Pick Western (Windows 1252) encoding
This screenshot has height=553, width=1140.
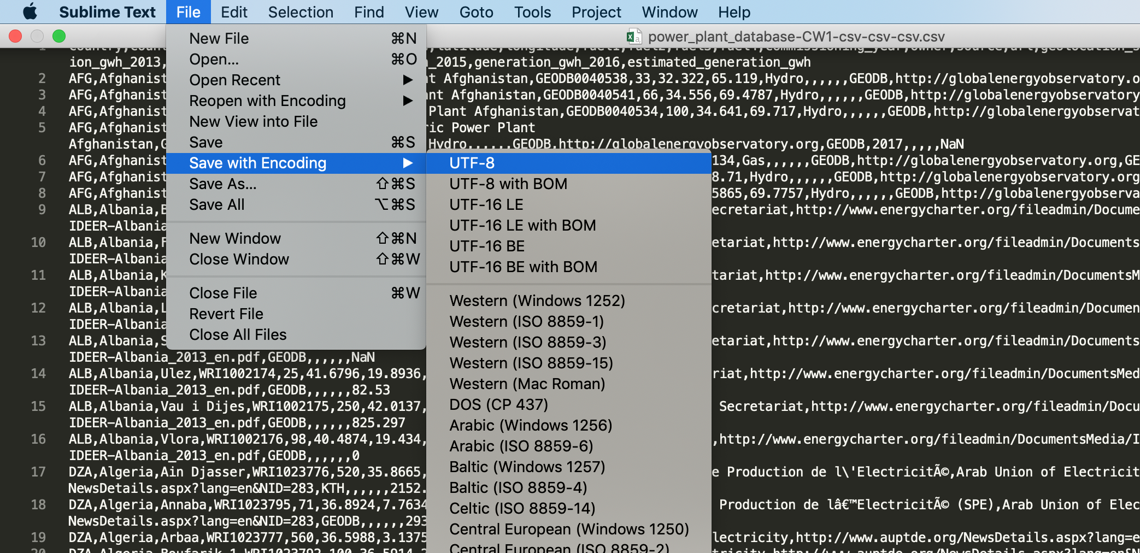point(537,301)
